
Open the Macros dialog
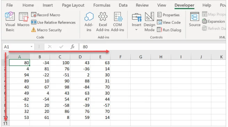point(23,19)
